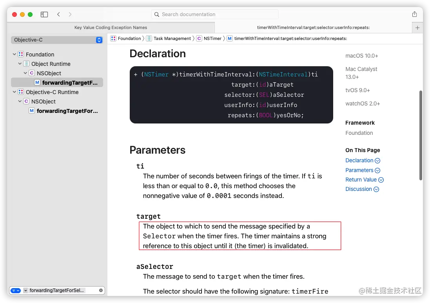Select the highlighted forwardingTargetF... tree row
Viewport: 430px width, 303px height.
[x=57, y=82]
